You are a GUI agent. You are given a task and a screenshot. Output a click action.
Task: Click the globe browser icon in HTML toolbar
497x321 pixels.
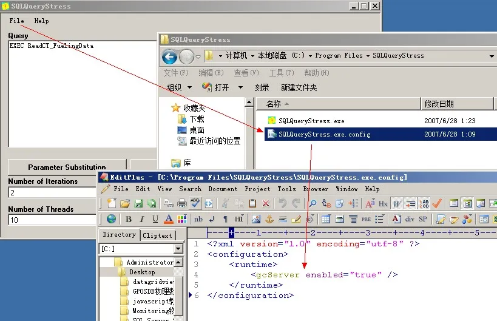[111, 218]
